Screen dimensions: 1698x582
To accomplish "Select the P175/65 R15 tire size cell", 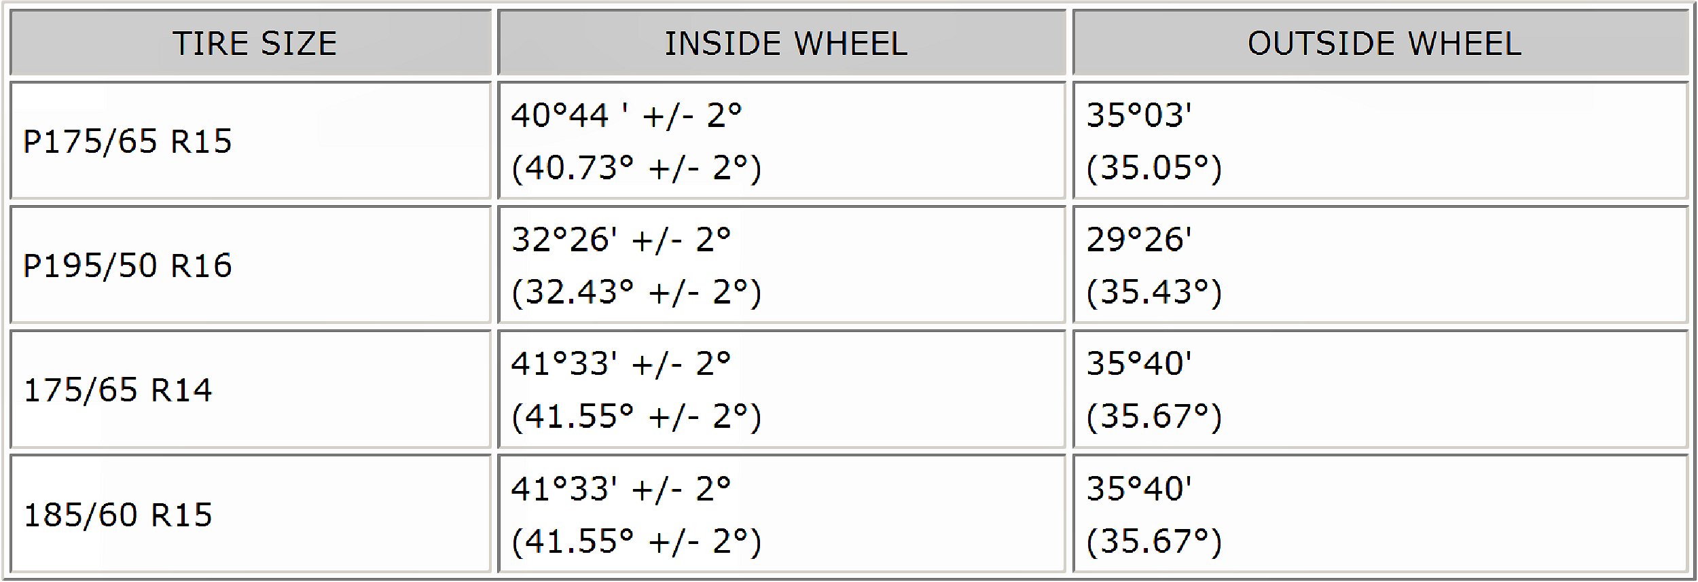I will (128, 141).
